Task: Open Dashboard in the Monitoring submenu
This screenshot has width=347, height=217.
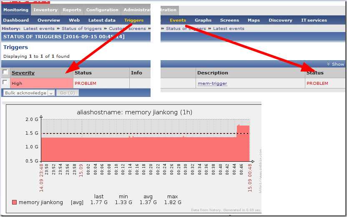Action: (x=16, y=20)
